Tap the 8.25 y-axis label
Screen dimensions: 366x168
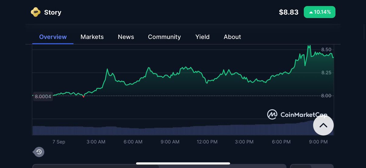[x=326, y=73]
